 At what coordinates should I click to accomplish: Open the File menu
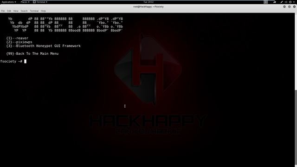[x=3, y=11]
